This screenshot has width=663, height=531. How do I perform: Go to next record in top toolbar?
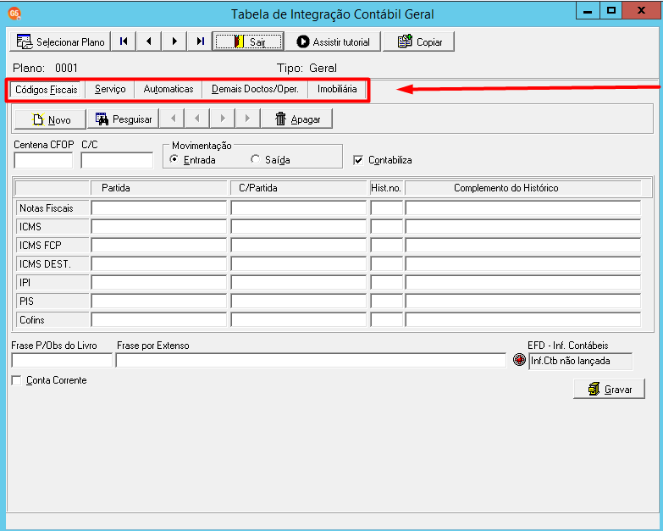(x=174, y=41)
